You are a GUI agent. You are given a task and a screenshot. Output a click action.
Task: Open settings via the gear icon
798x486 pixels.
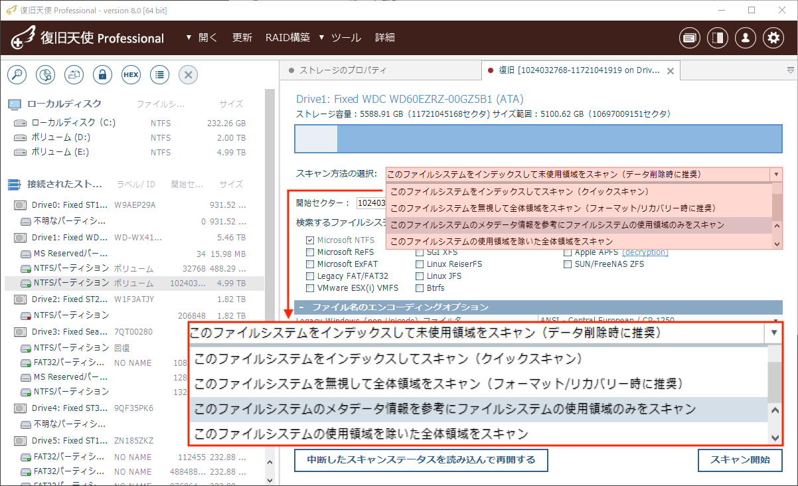(773, 38)
